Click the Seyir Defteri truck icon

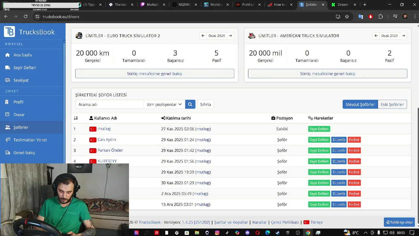click(x=7, y=68)
